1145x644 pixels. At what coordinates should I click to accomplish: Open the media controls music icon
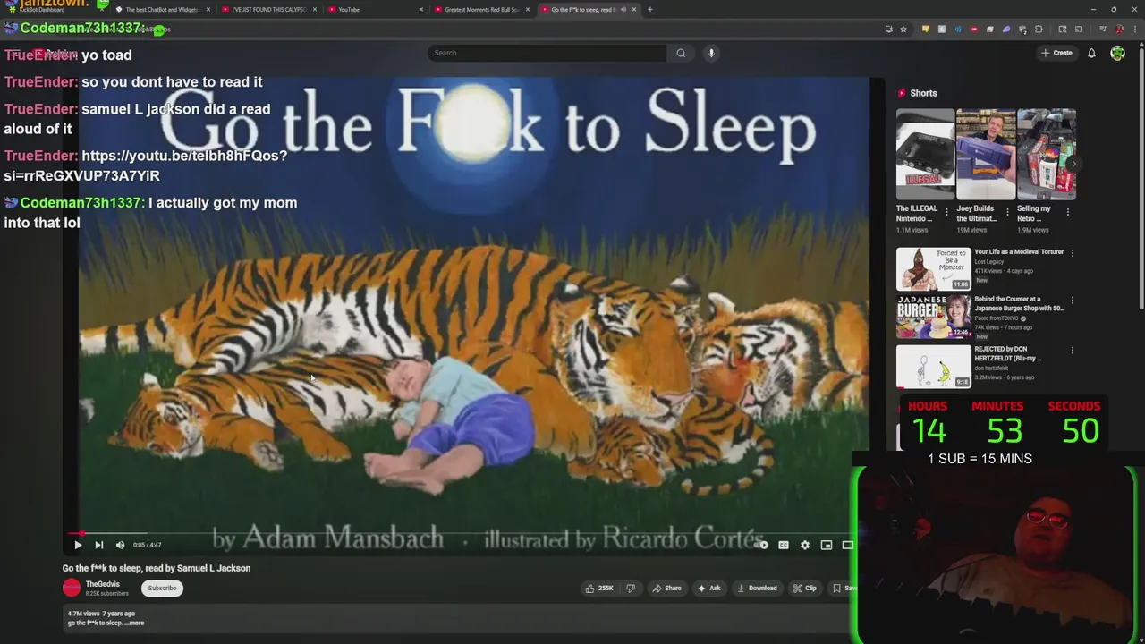click(1103, 29)
